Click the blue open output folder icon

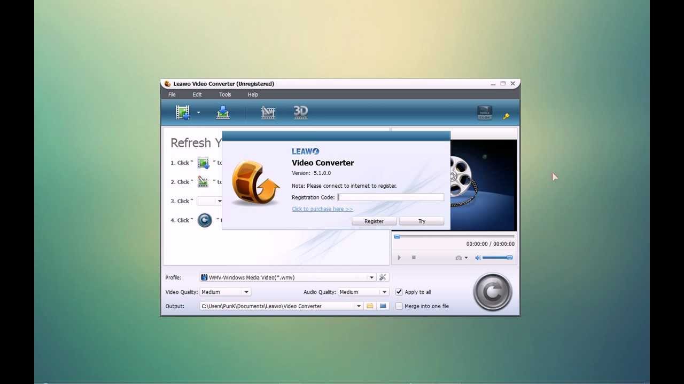383,306
